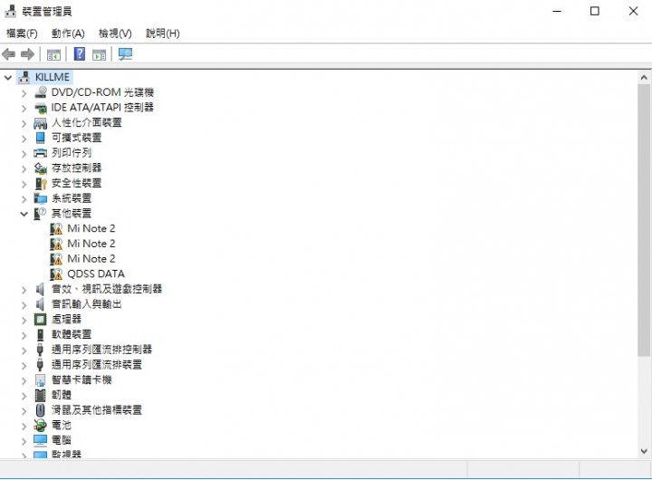652x480 pixels.
Task: Click the Back arrow toolbar icon
Action: 9,54
